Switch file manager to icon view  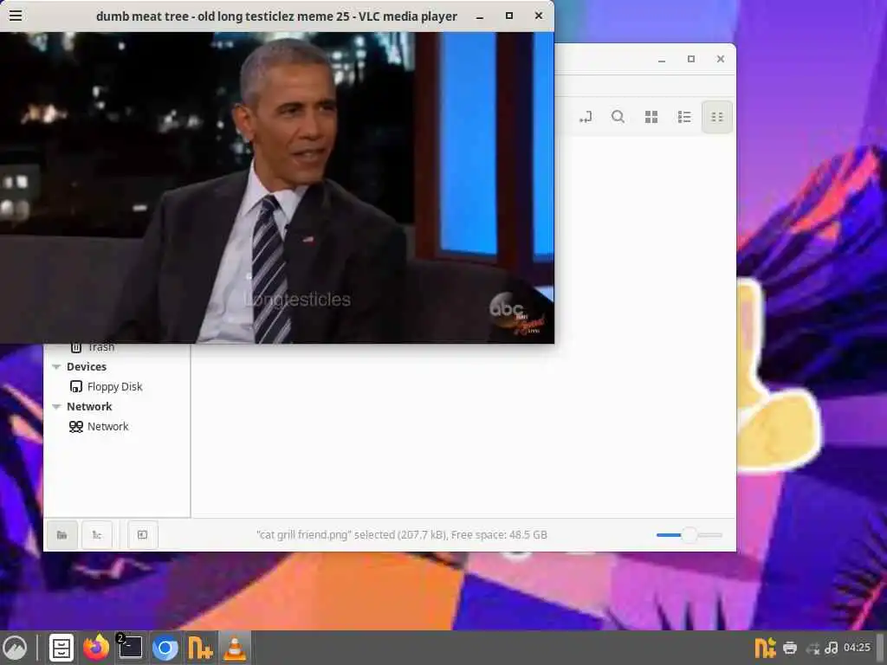[x=651, y=117]
